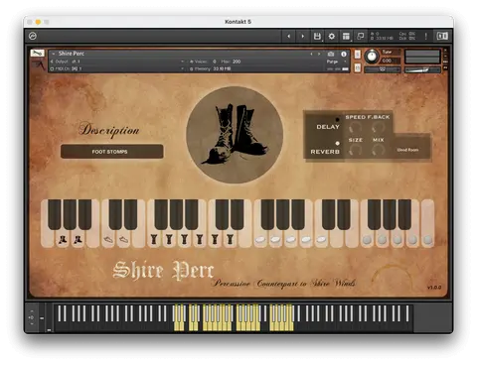Viewport: 477px width, 365px height.
Task: Click the leftmost boot stomp key icon
Action: tap(62, 239)
